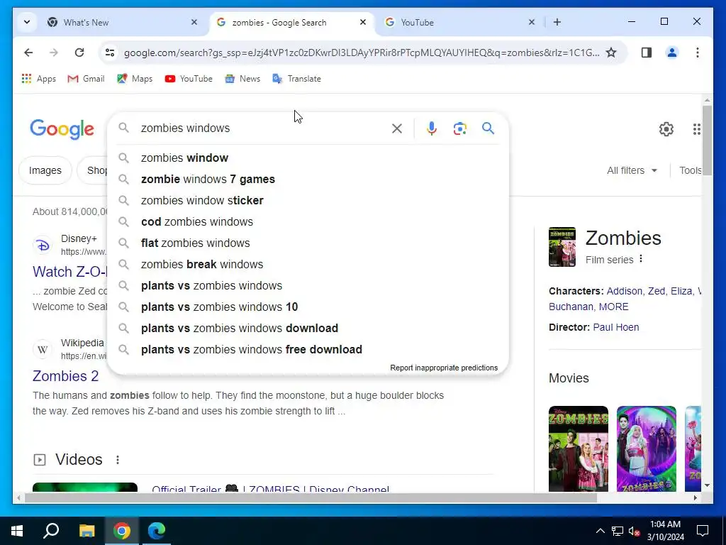Choose suggestion 'zombies window'
The image size is (726, 545).
coord(308,158)
